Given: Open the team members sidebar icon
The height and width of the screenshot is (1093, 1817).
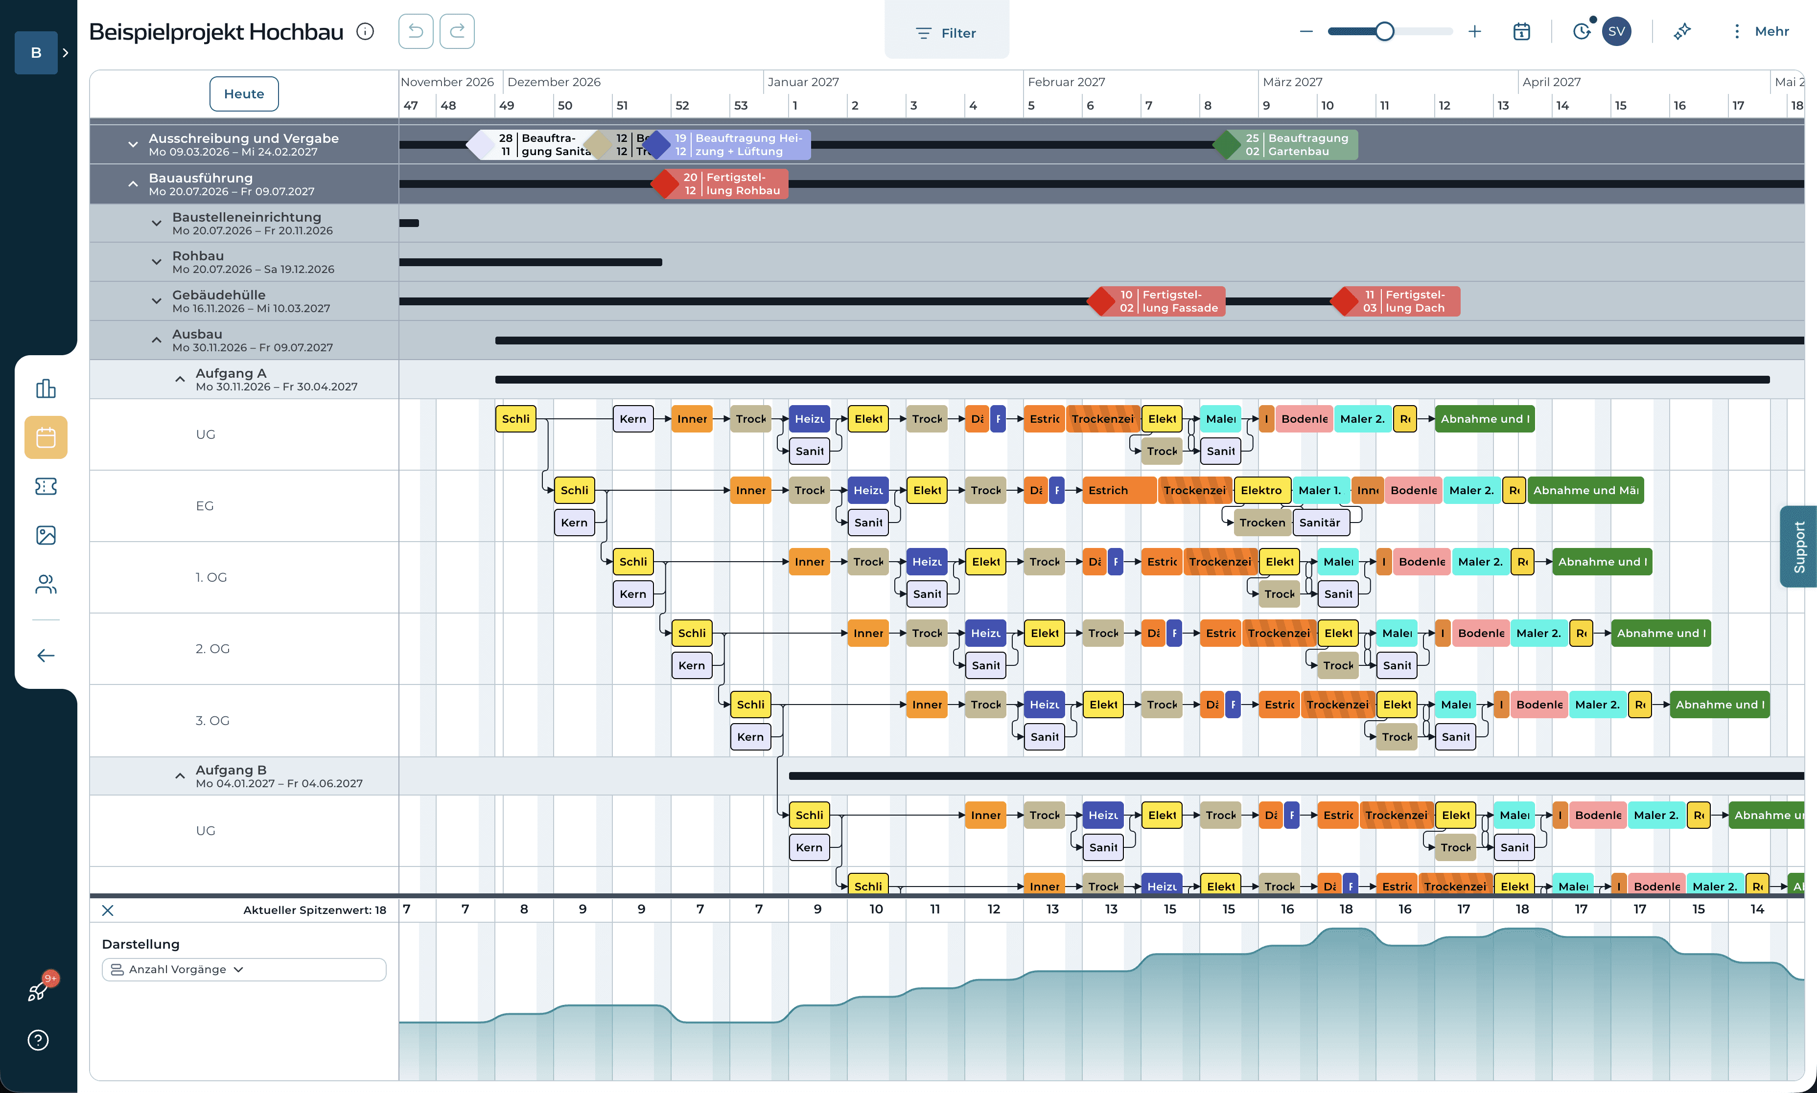Looking at the screenshot, I should [x=46, y=584].
